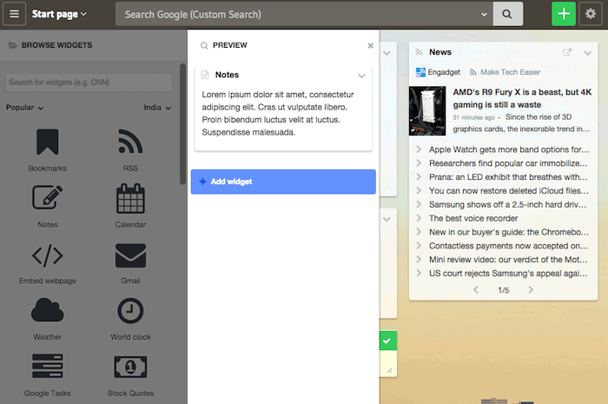
Task: Open the US court rejects Samsung article
Action: [x=508, y=274]
